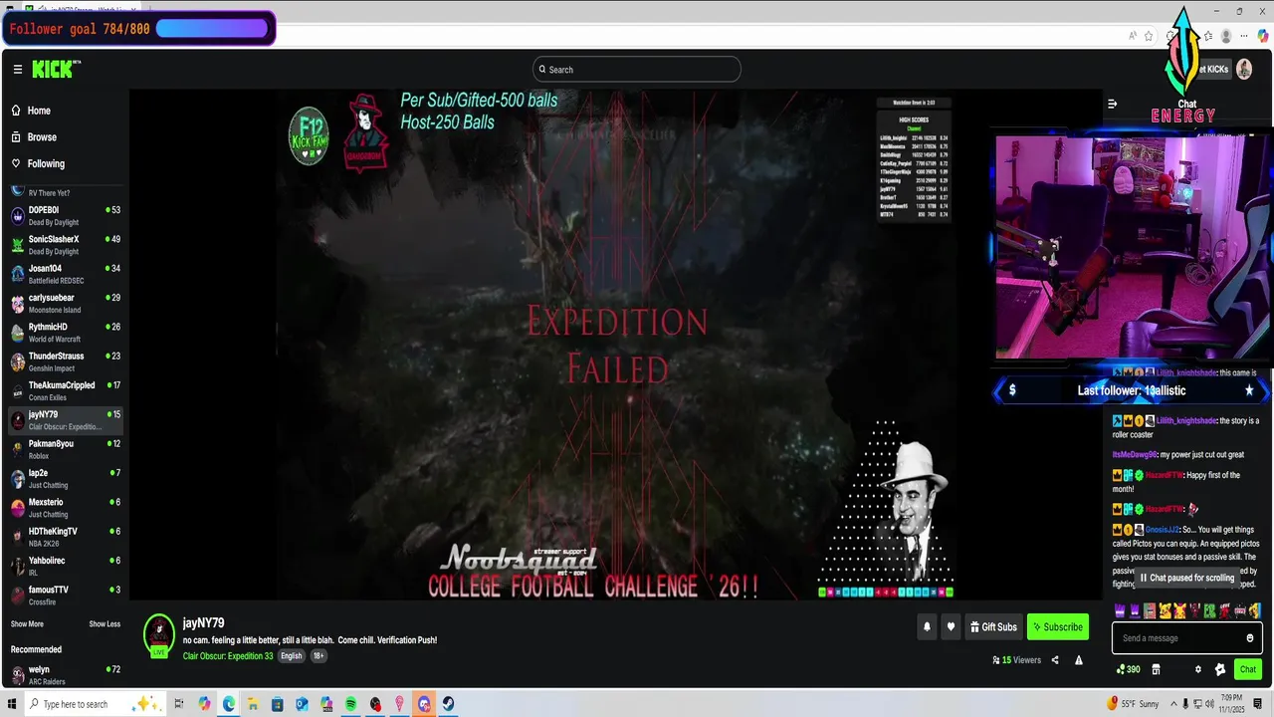Click the share stream icon
Viewport: 1274px width, 717px height.
pyautogui.click(x=1055, y=660)
